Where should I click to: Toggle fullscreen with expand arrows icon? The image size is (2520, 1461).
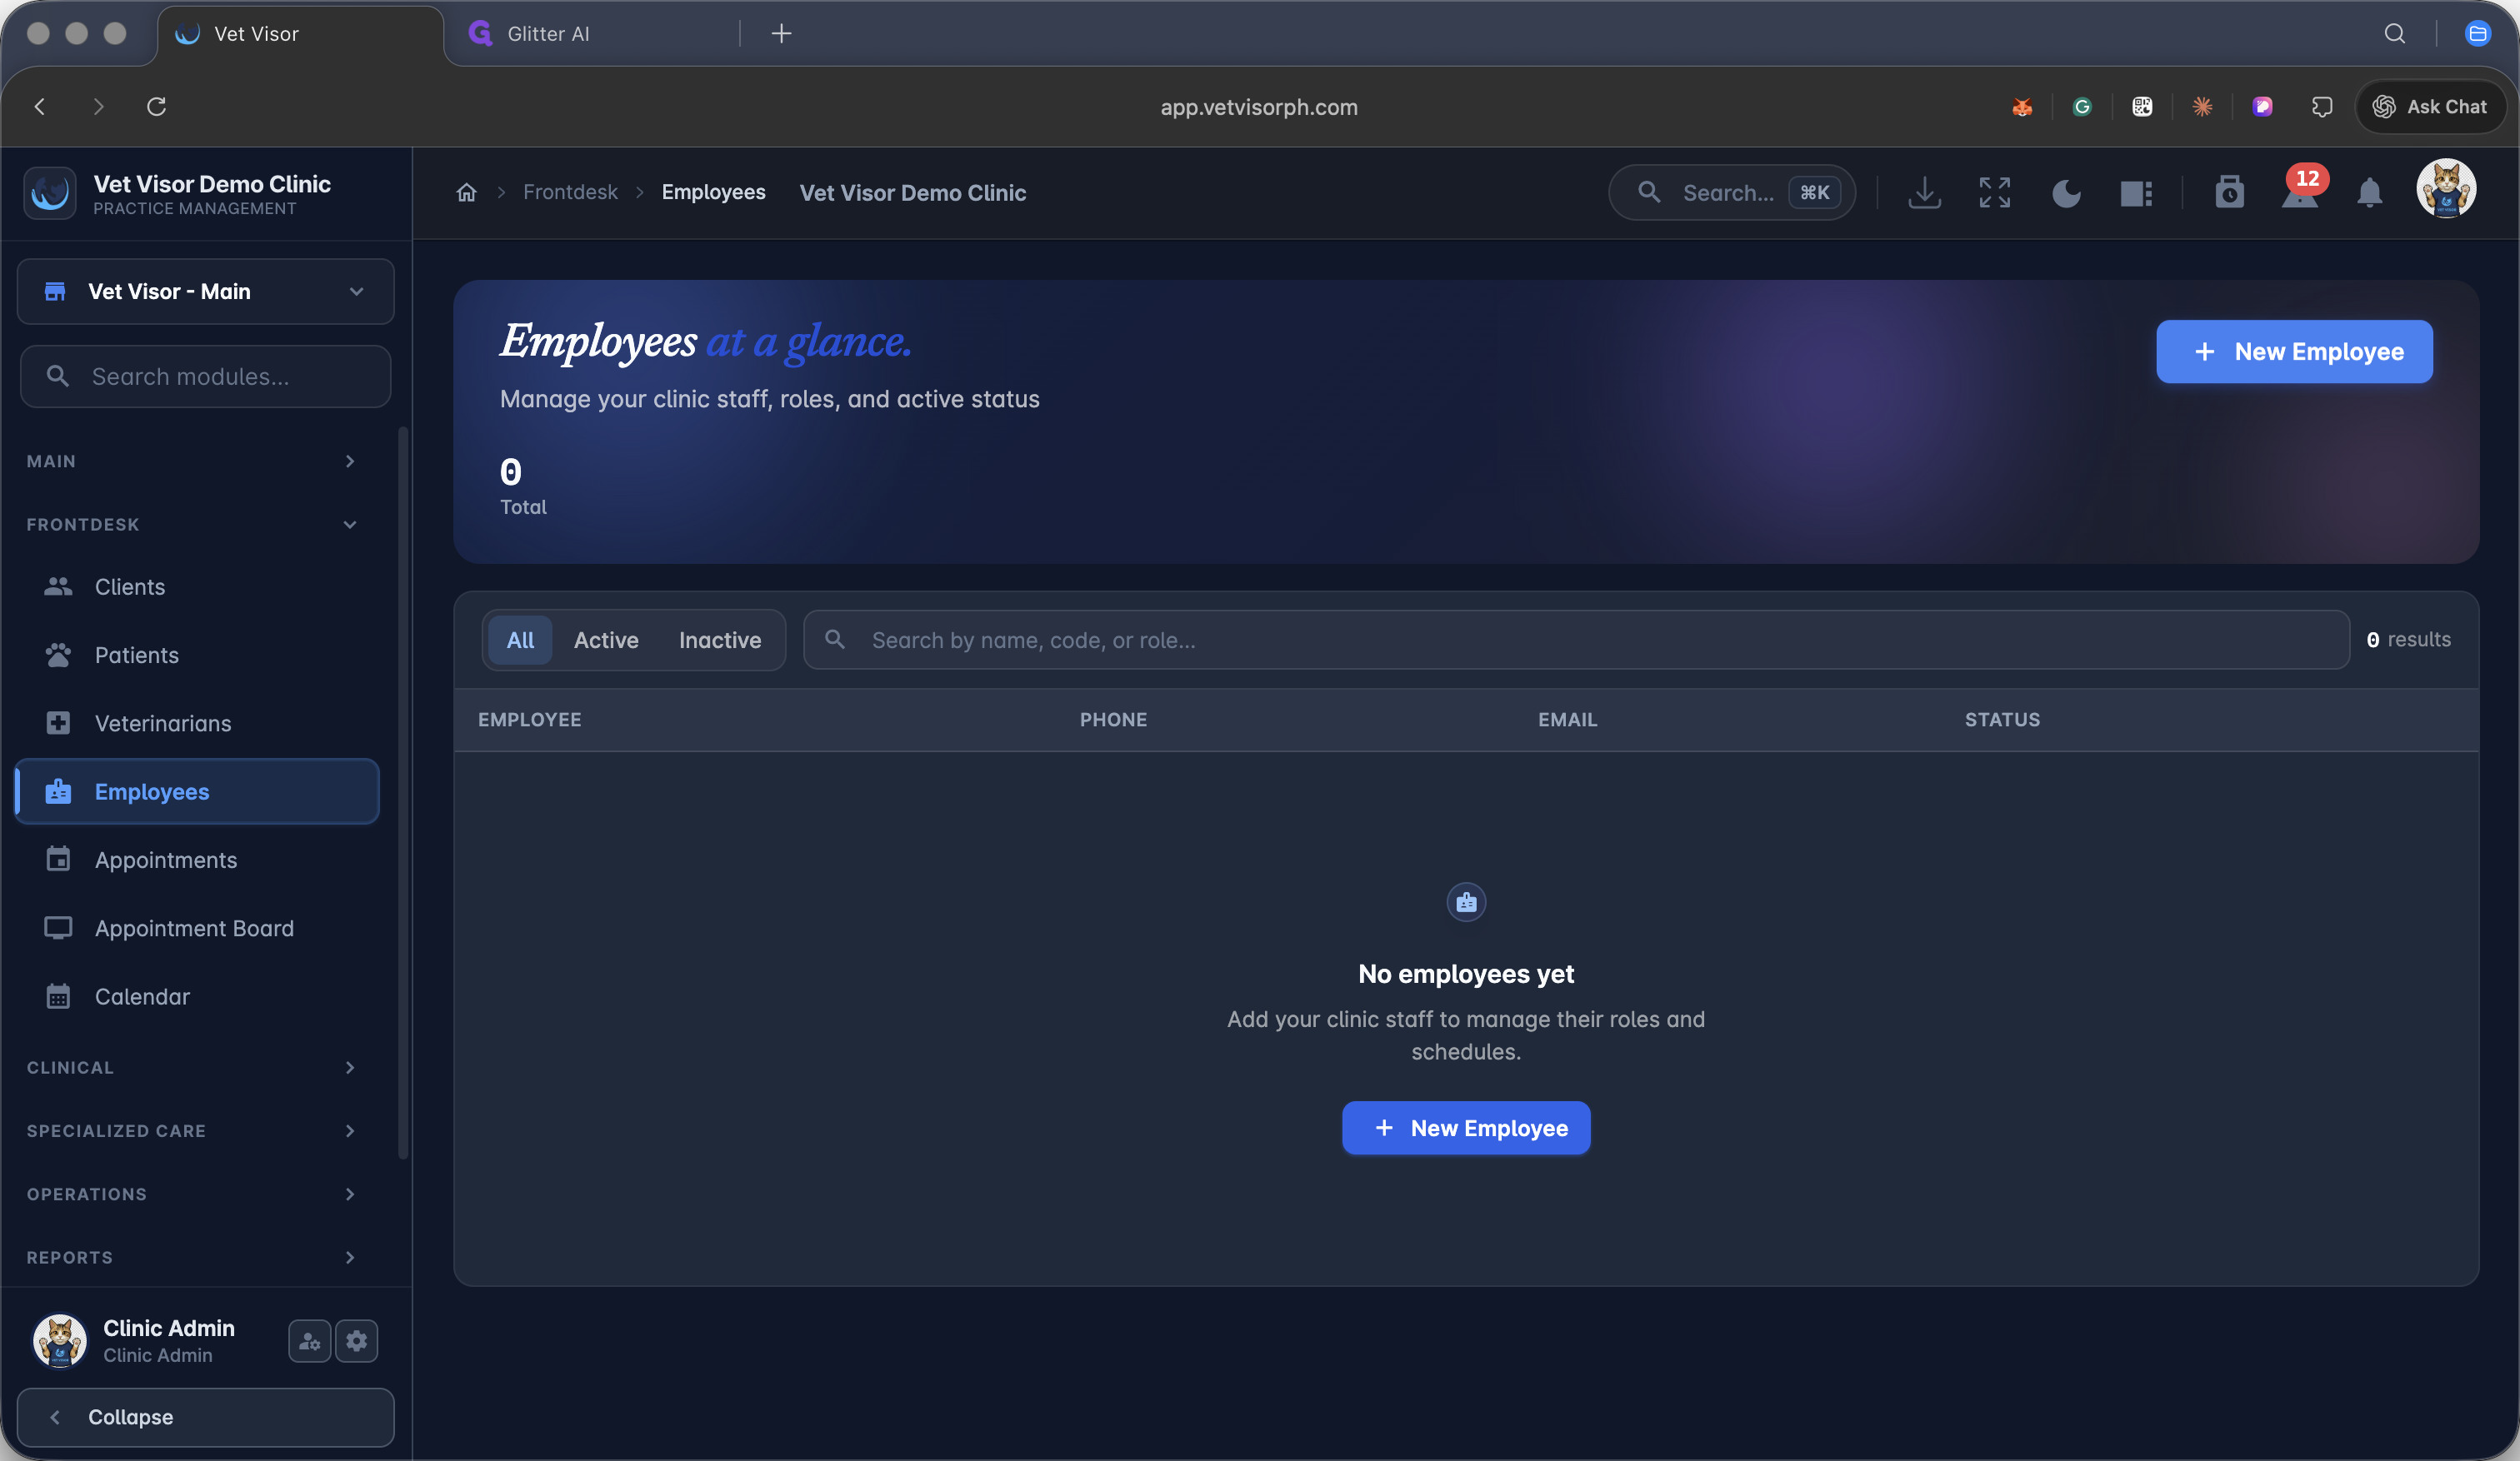(1994, 192)
